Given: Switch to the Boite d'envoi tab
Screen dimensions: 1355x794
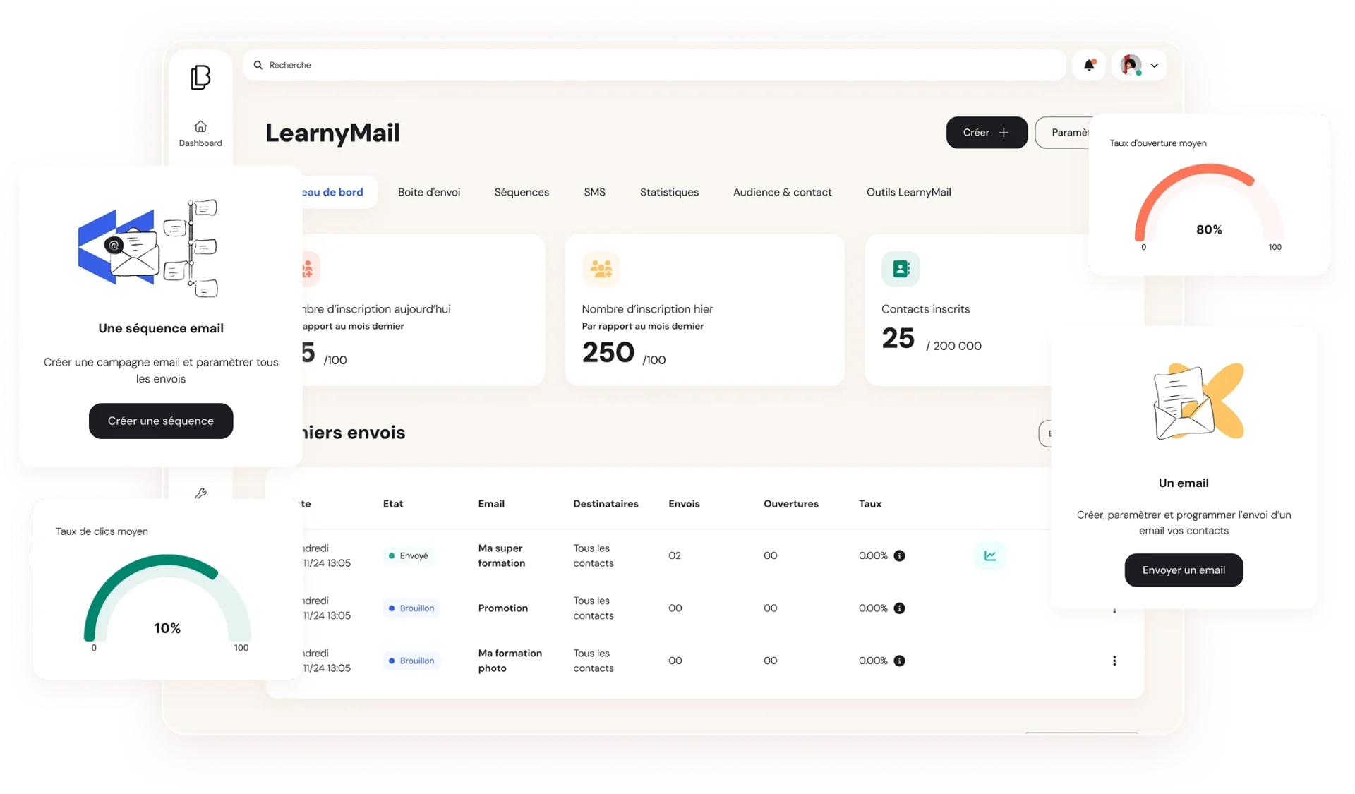Looking at the screenshot, I should tap(429, 192).
